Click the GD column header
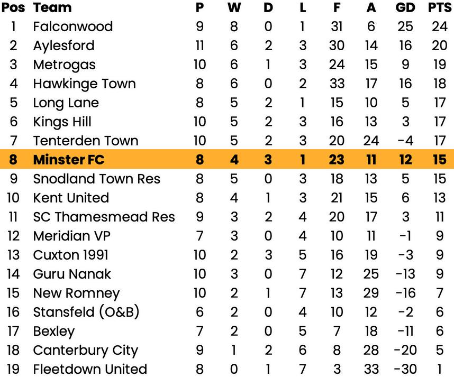Viewport: 454px width, 377px height. pos(405,7)
